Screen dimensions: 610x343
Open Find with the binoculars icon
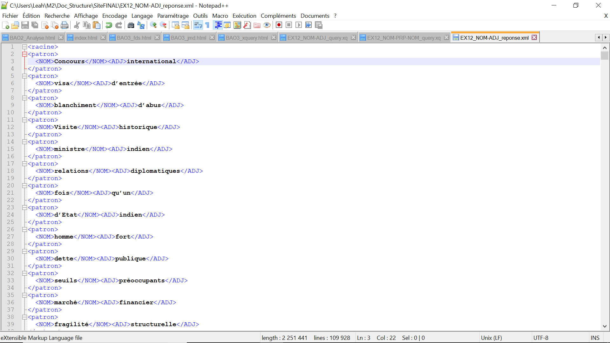pyautogui.click(x=131, y=25)
